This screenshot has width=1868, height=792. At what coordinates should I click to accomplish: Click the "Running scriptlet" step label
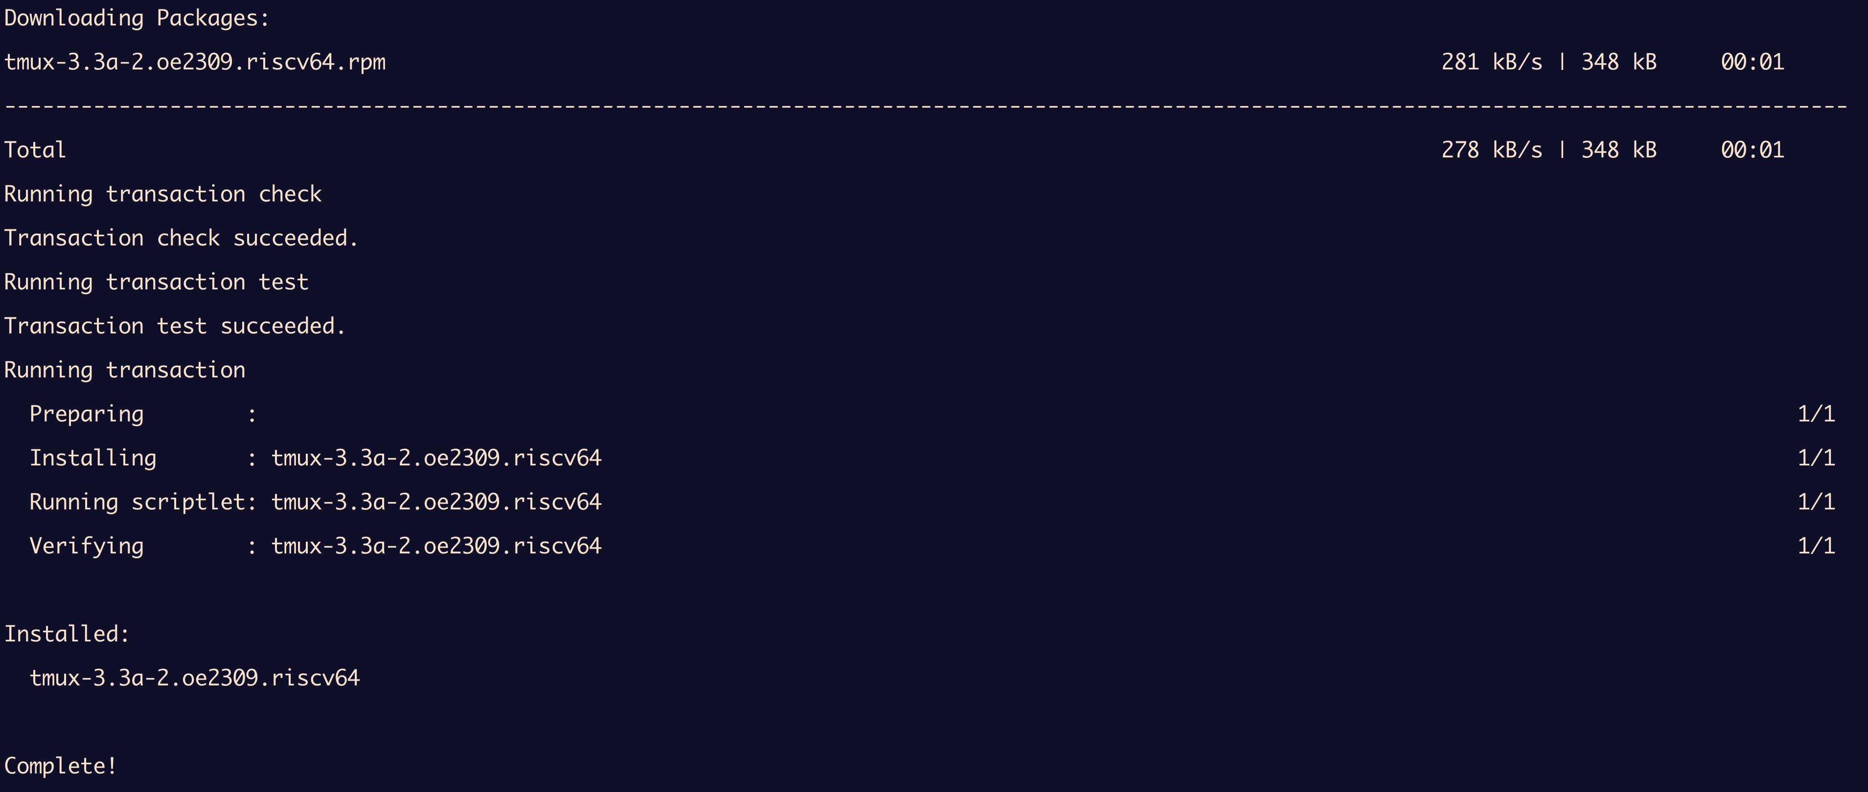(137, 502)
